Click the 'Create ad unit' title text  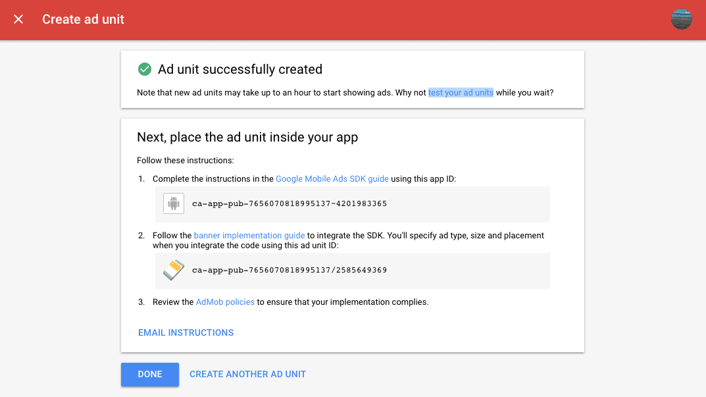pyautogui.click(x=83, y=19)
